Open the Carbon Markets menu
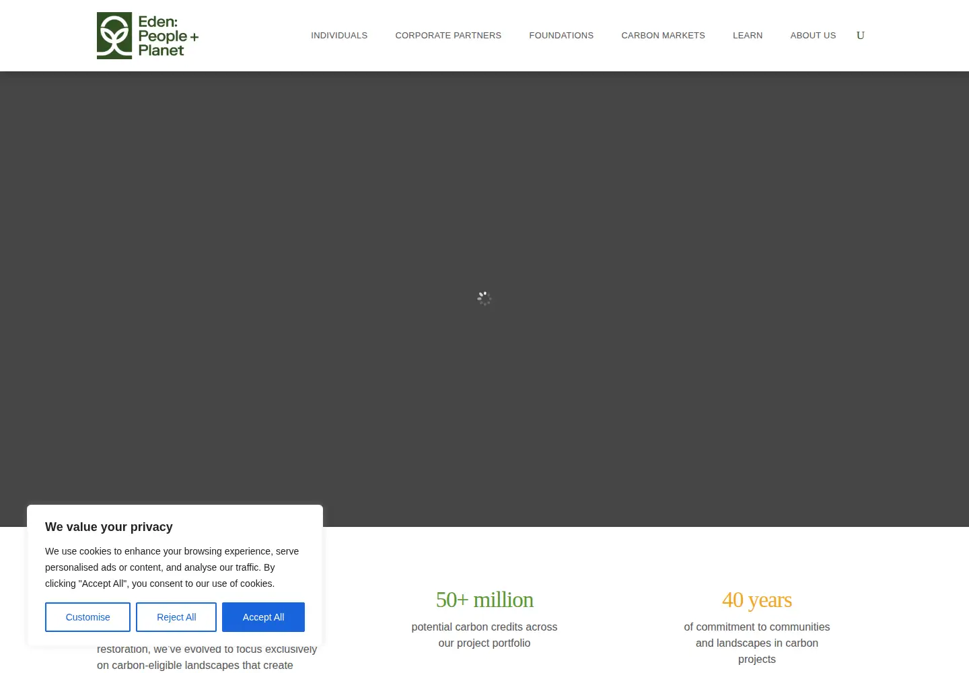Screen dimensions: 969x673 click(x=663, y=36)
